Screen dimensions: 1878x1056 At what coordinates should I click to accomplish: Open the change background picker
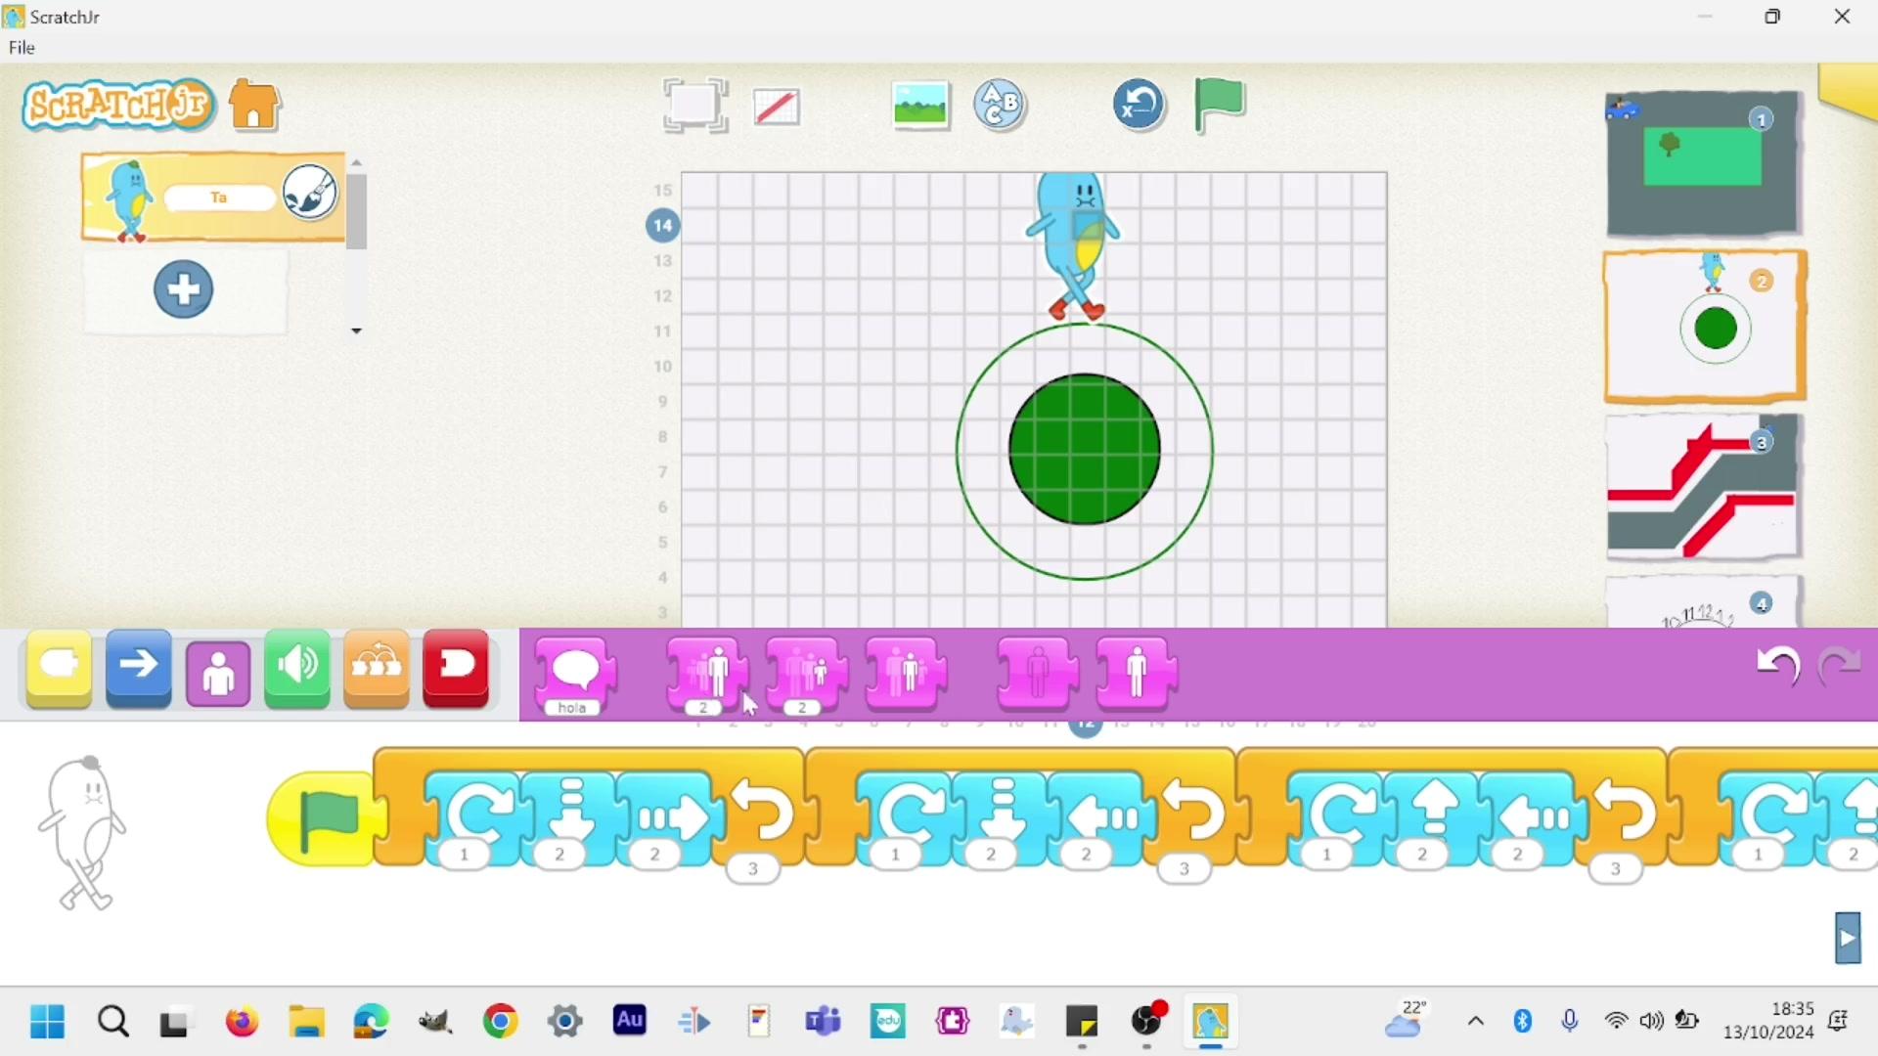(920, 106)
